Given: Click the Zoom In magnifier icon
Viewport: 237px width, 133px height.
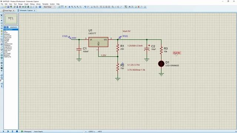Looking at the screenshot, I should coord(72,7).
